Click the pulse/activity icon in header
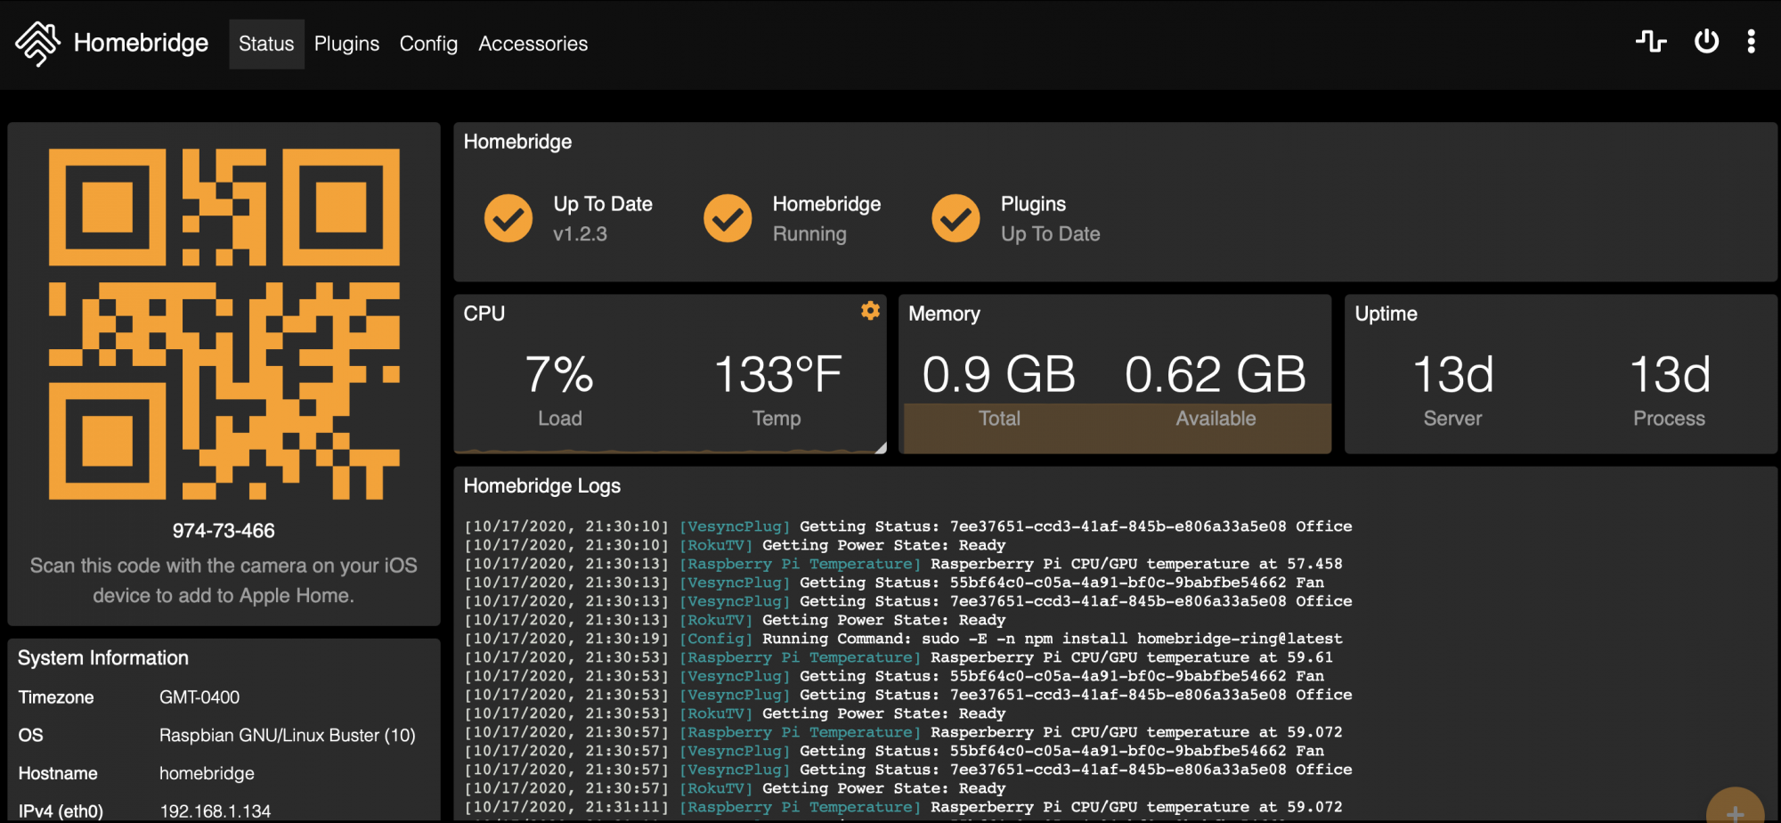Image resolution: width=1781 pixels, height=823 pixels. click(x=1651, y=41)
